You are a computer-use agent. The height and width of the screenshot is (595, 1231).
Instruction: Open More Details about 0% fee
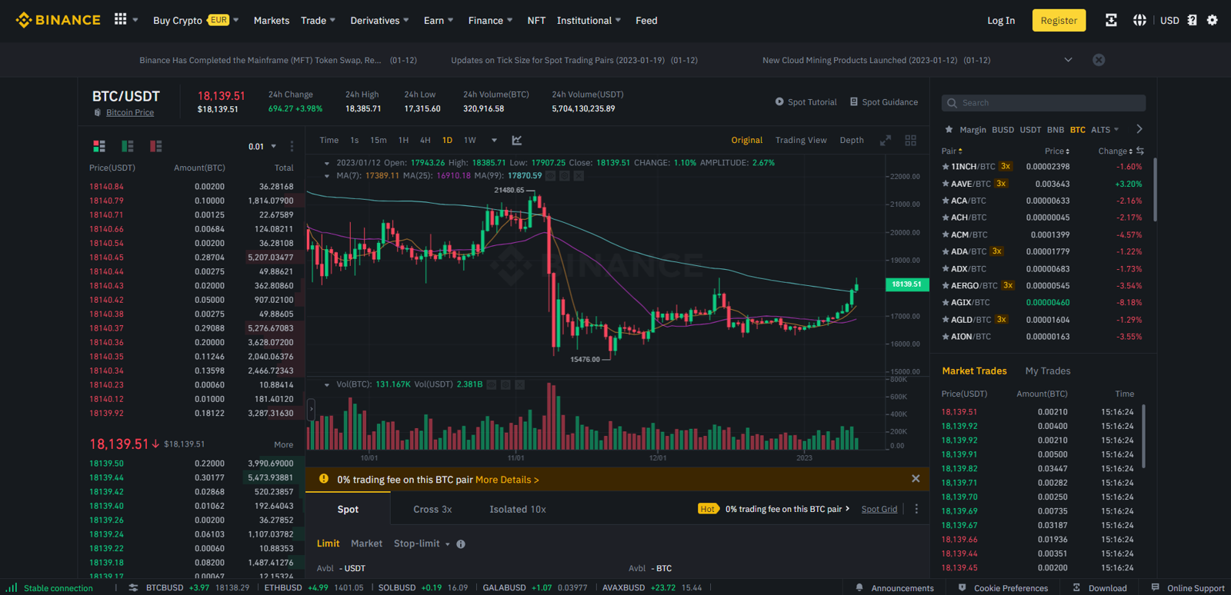[507, 479]
